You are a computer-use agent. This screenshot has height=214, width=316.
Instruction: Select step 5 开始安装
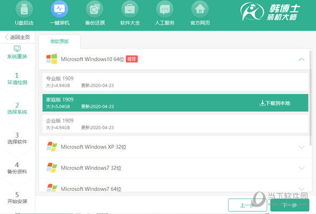pos(17,198)
